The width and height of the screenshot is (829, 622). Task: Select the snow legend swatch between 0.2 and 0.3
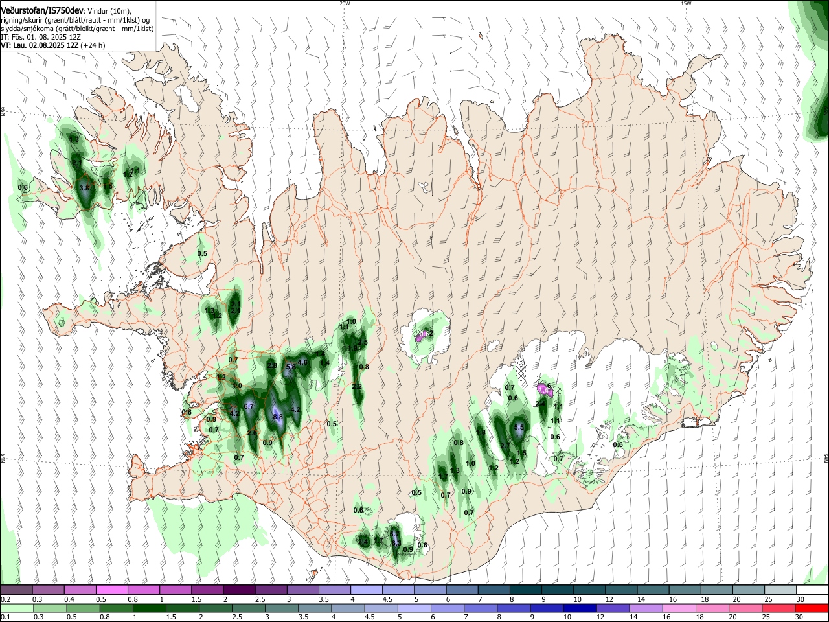(16, 590)
